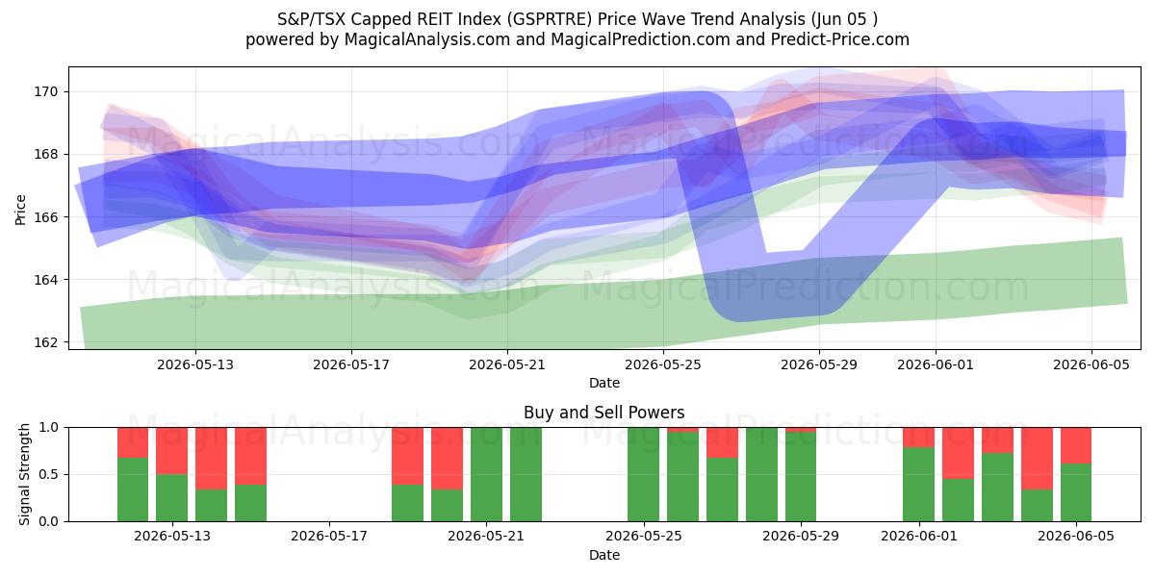Click the green buy bar at 2026-06-01
1155x577 pixels.
(x=918, y=484)
